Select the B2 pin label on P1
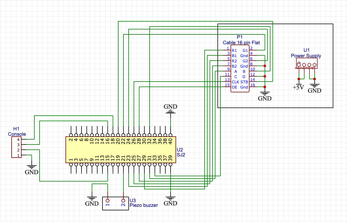Viewport: 347px width, 222px height. pyautogui.click(x=234, y=66)
